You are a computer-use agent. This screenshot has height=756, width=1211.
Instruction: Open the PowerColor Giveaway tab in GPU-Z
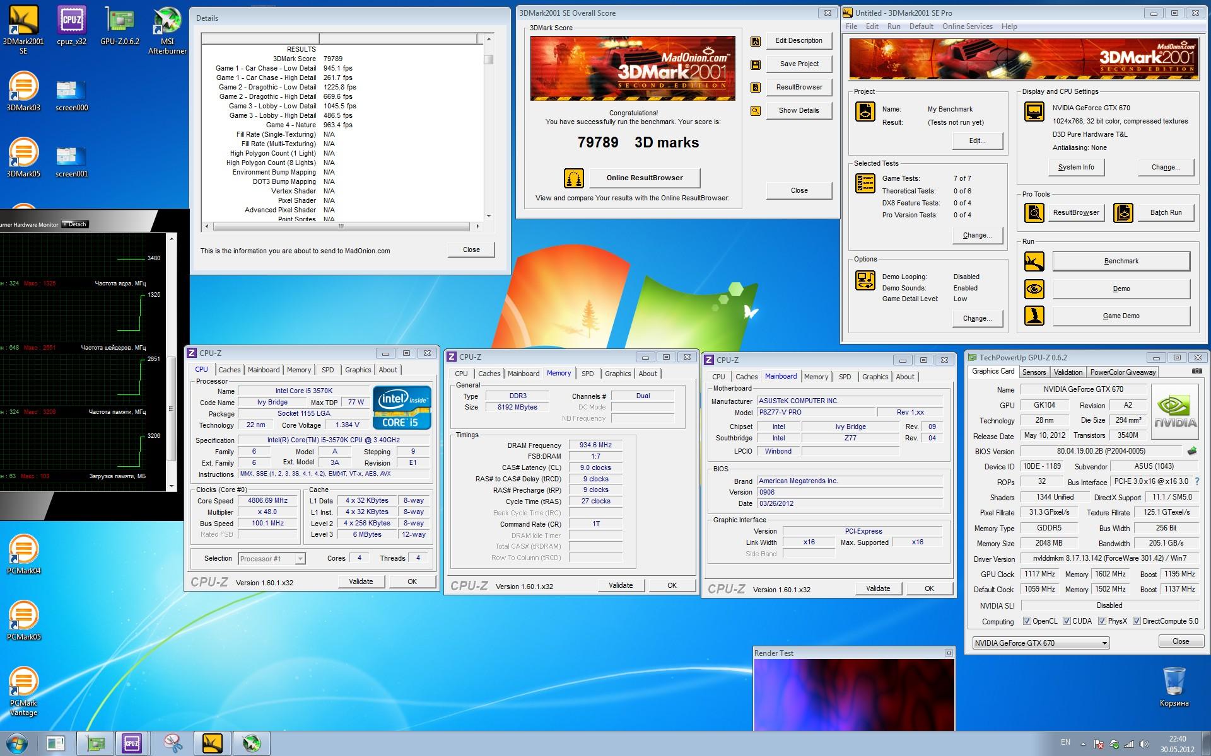[x=1123, y=372]
